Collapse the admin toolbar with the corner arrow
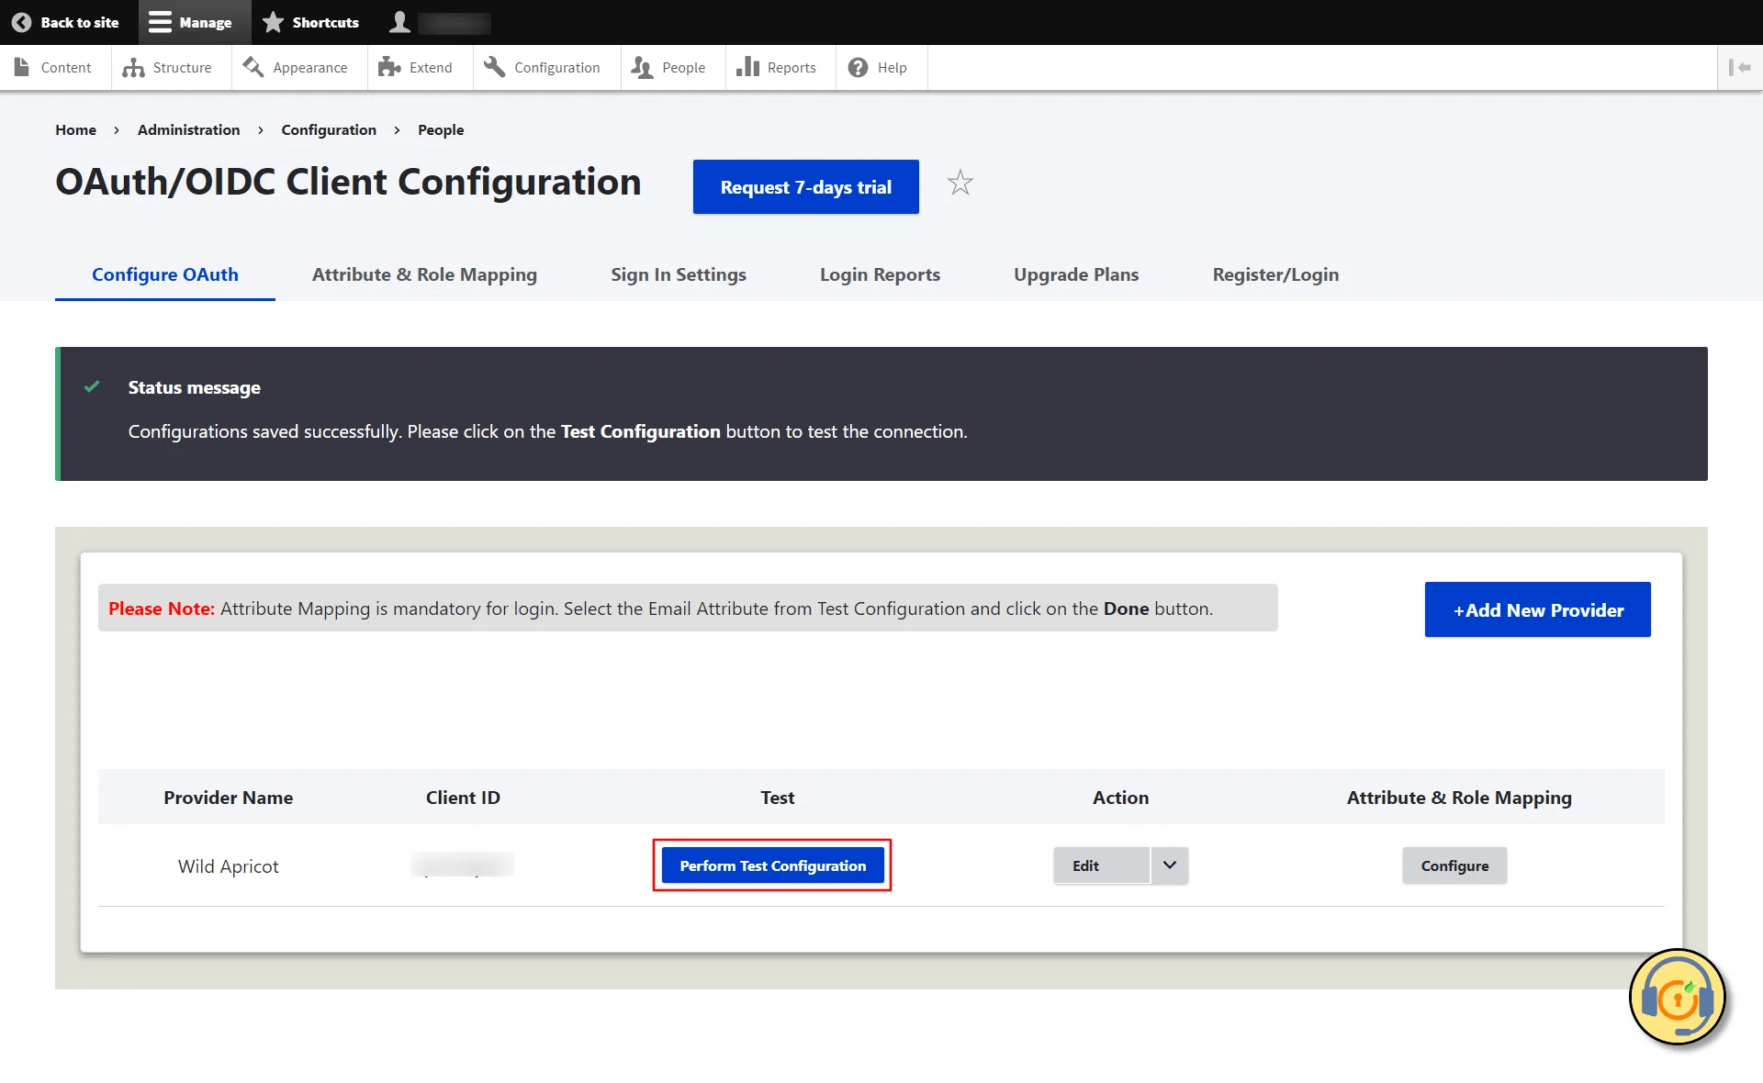This screenshot has height=1083, width=1763. 1740,67
